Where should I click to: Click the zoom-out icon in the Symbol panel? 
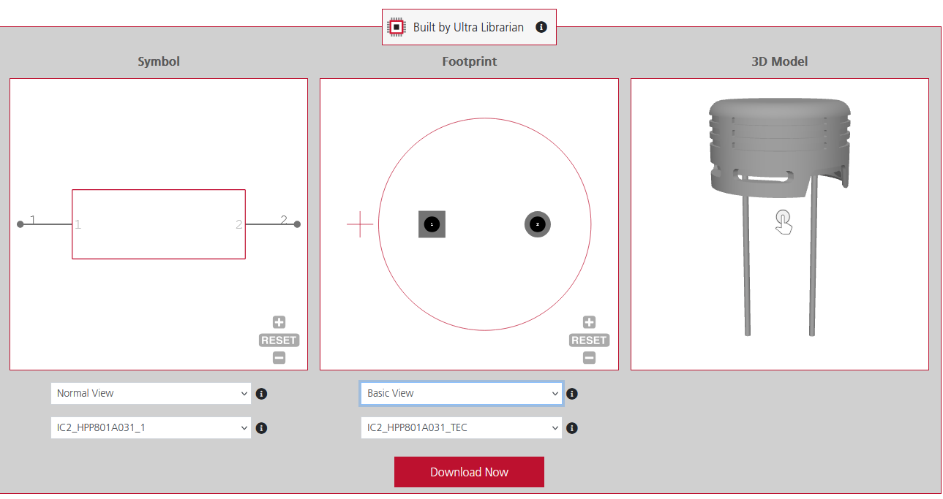tap(279, 357)
